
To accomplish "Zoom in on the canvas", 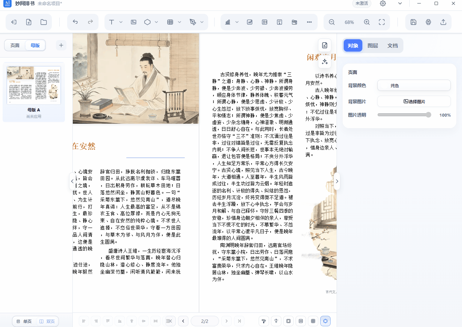I will pyautogui.click(x=367, y=22).
